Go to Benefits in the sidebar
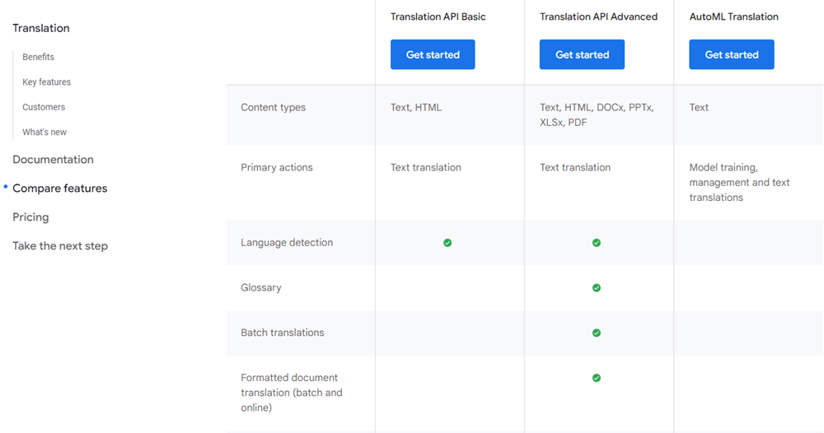Screen dimensions: 824x433 coord(39,57)
